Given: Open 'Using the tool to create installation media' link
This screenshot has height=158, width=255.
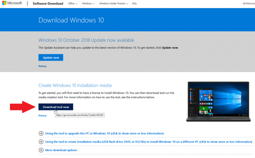Looking at the screenshot, I should (x=149, y=142).
